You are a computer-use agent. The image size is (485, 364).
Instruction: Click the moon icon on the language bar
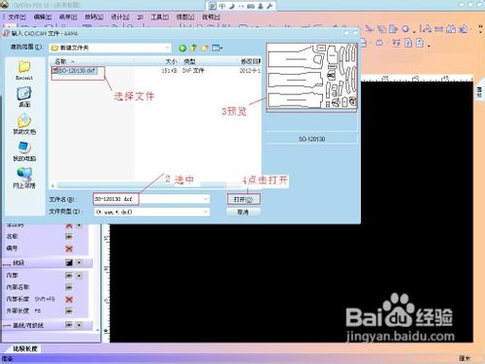pos(232,6)
